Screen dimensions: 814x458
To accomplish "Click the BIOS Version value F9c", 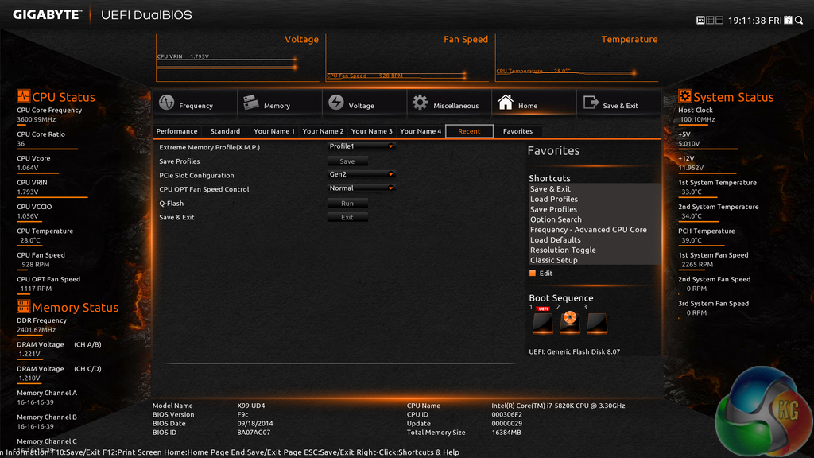I will [243, 414].
